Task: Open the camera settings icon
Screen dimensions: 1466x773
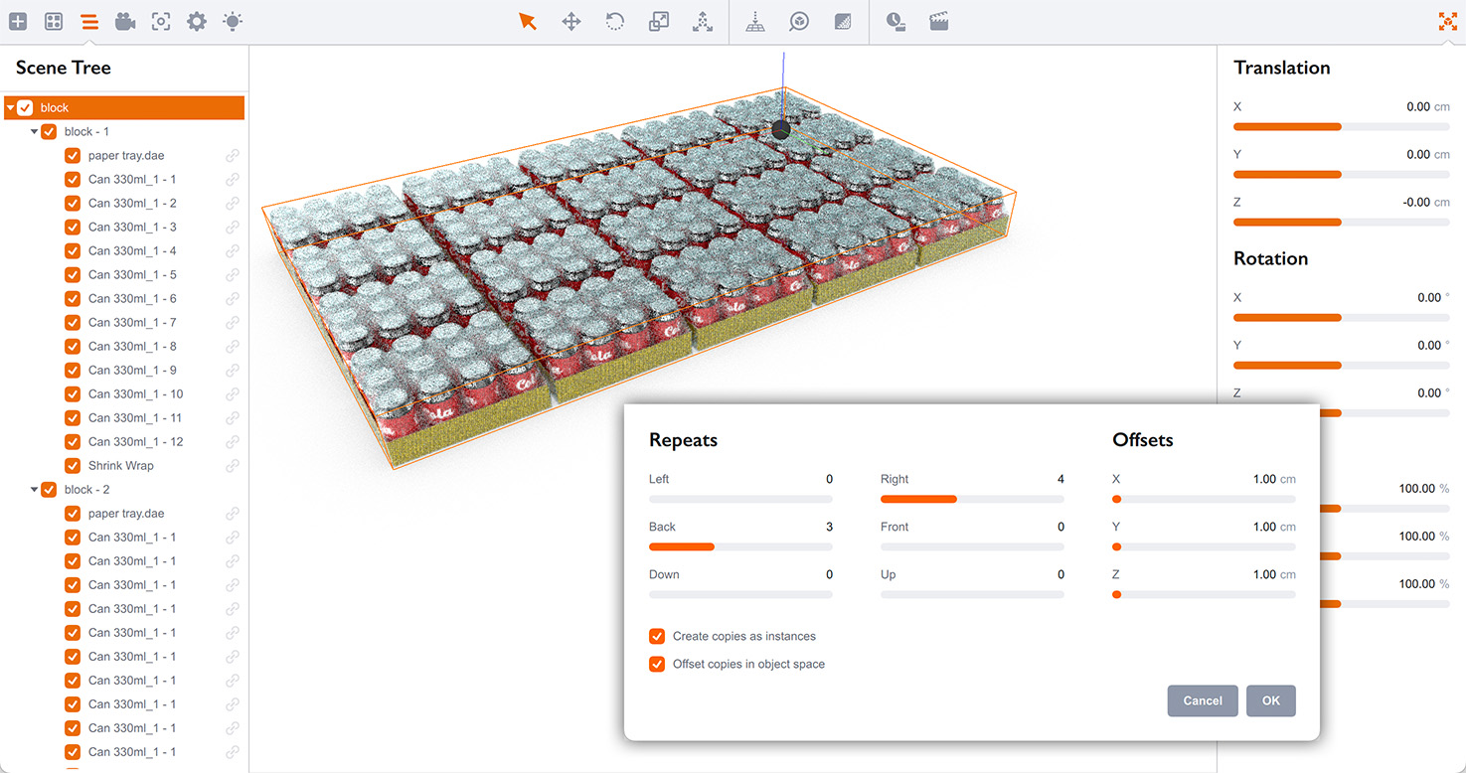Action: (125, 21)
